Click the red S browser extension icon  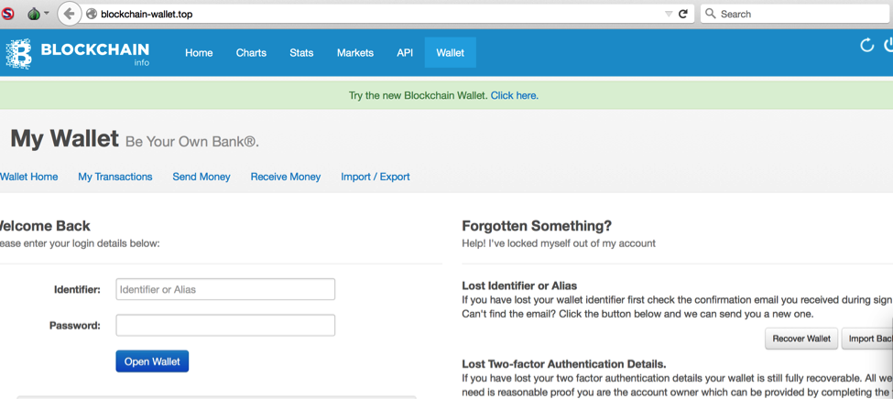(x=8, y=14)
